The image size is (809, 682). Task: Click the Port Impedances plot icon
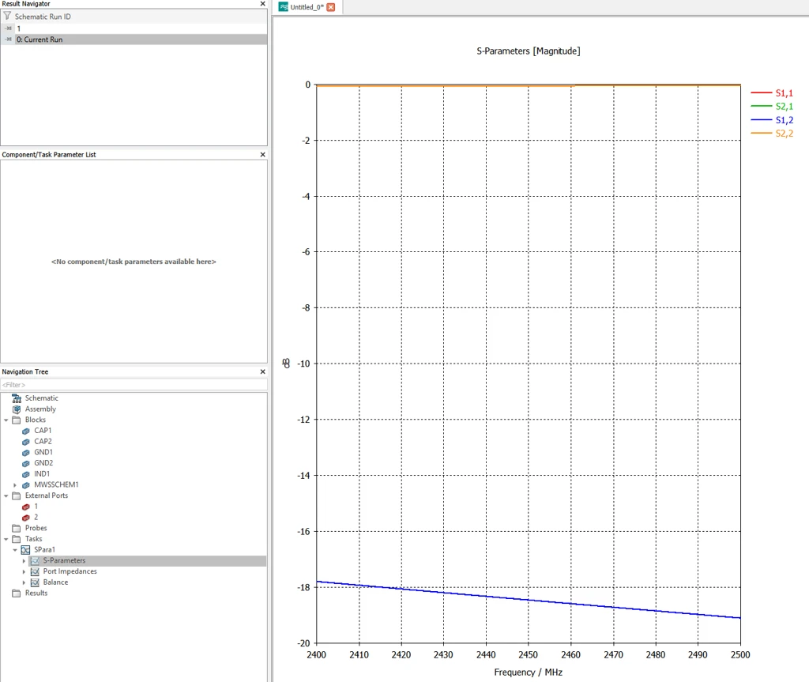(35, 571)
